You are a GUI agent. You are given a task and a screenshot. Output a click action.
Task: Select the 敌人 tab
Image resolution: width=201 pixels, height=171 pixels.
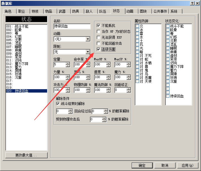click(90, 11)
